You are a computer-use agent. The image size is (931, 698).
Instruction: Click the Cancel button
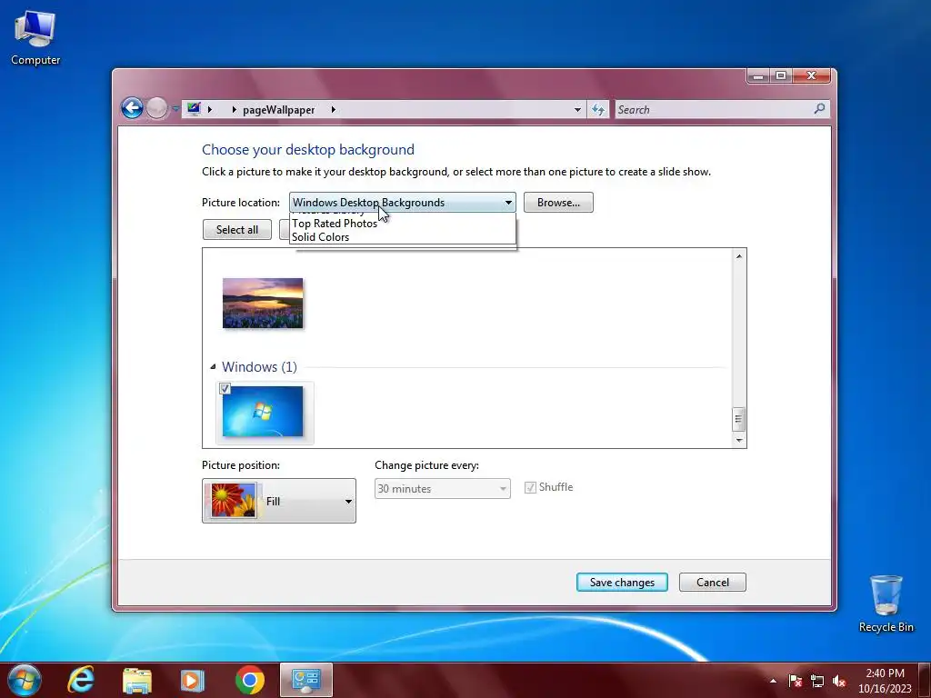[713, 583]
